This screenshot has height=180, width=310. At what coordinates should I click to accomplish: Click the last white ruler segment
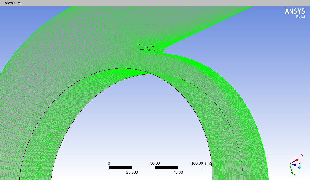(189, 168)
